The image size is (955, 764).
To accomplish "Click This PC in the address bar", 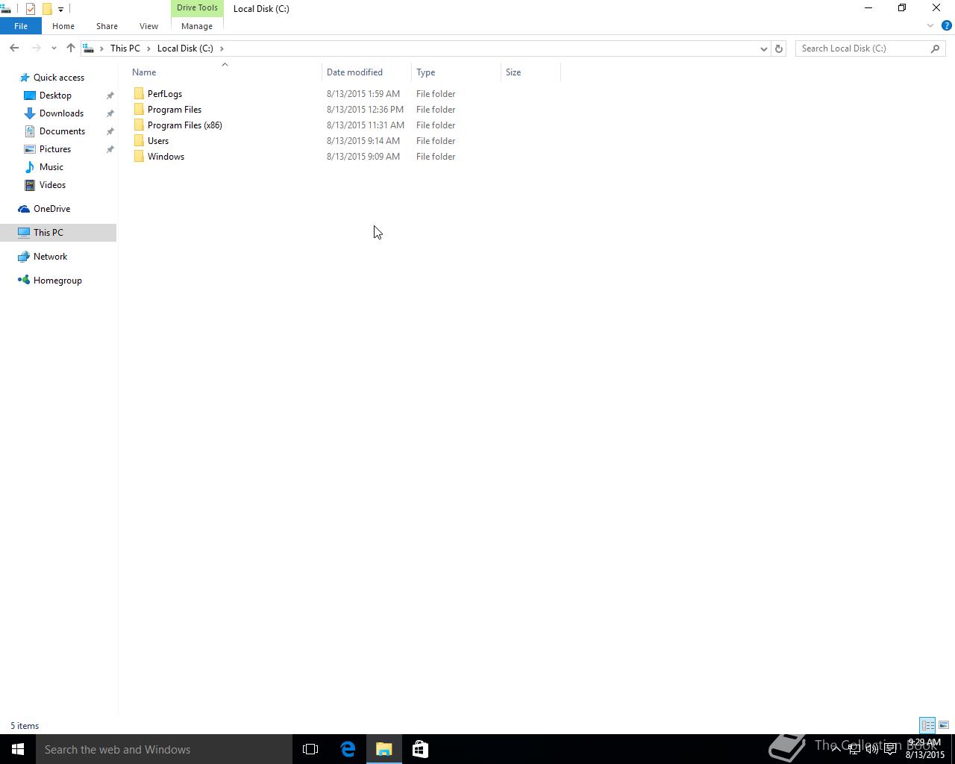I will 125,48.
